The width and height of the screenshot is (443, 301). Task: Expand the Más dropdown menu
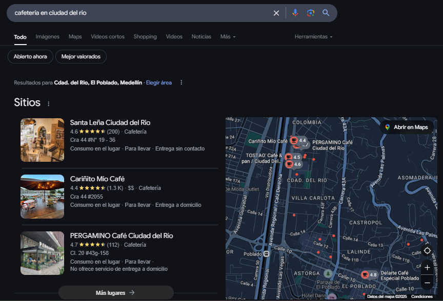(x=228, y=37)
